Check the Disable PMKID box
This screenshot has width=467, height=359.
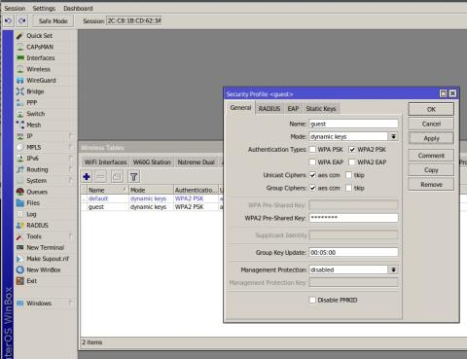pyautogui.click(x=312, y=300)
